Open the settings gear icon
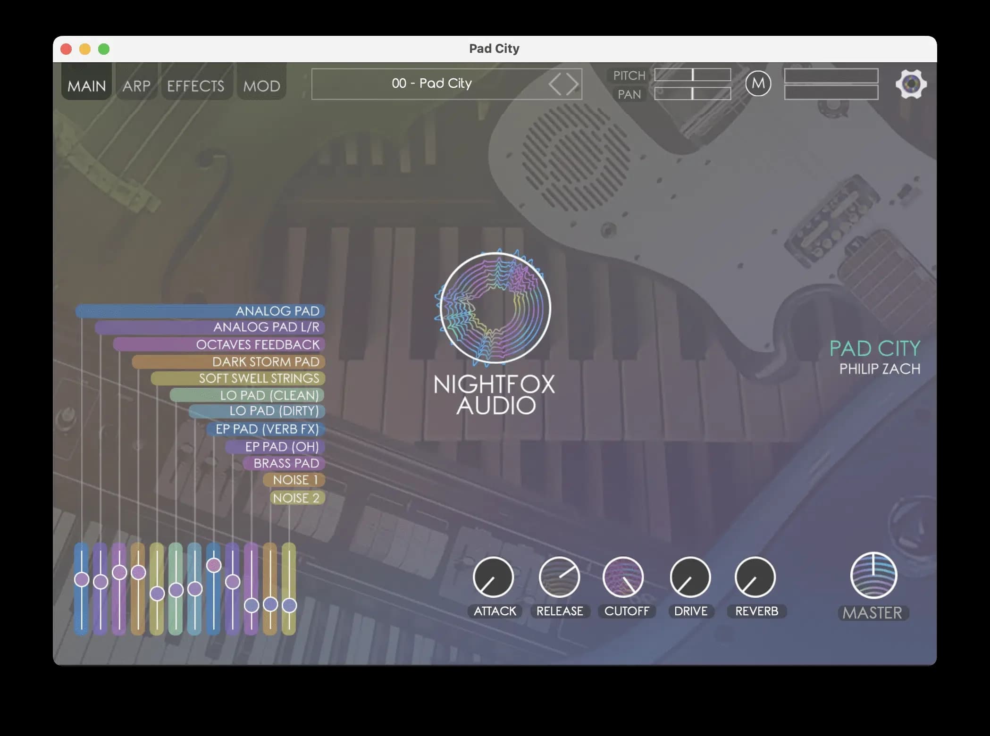The image size is (990, 736). 911,84
